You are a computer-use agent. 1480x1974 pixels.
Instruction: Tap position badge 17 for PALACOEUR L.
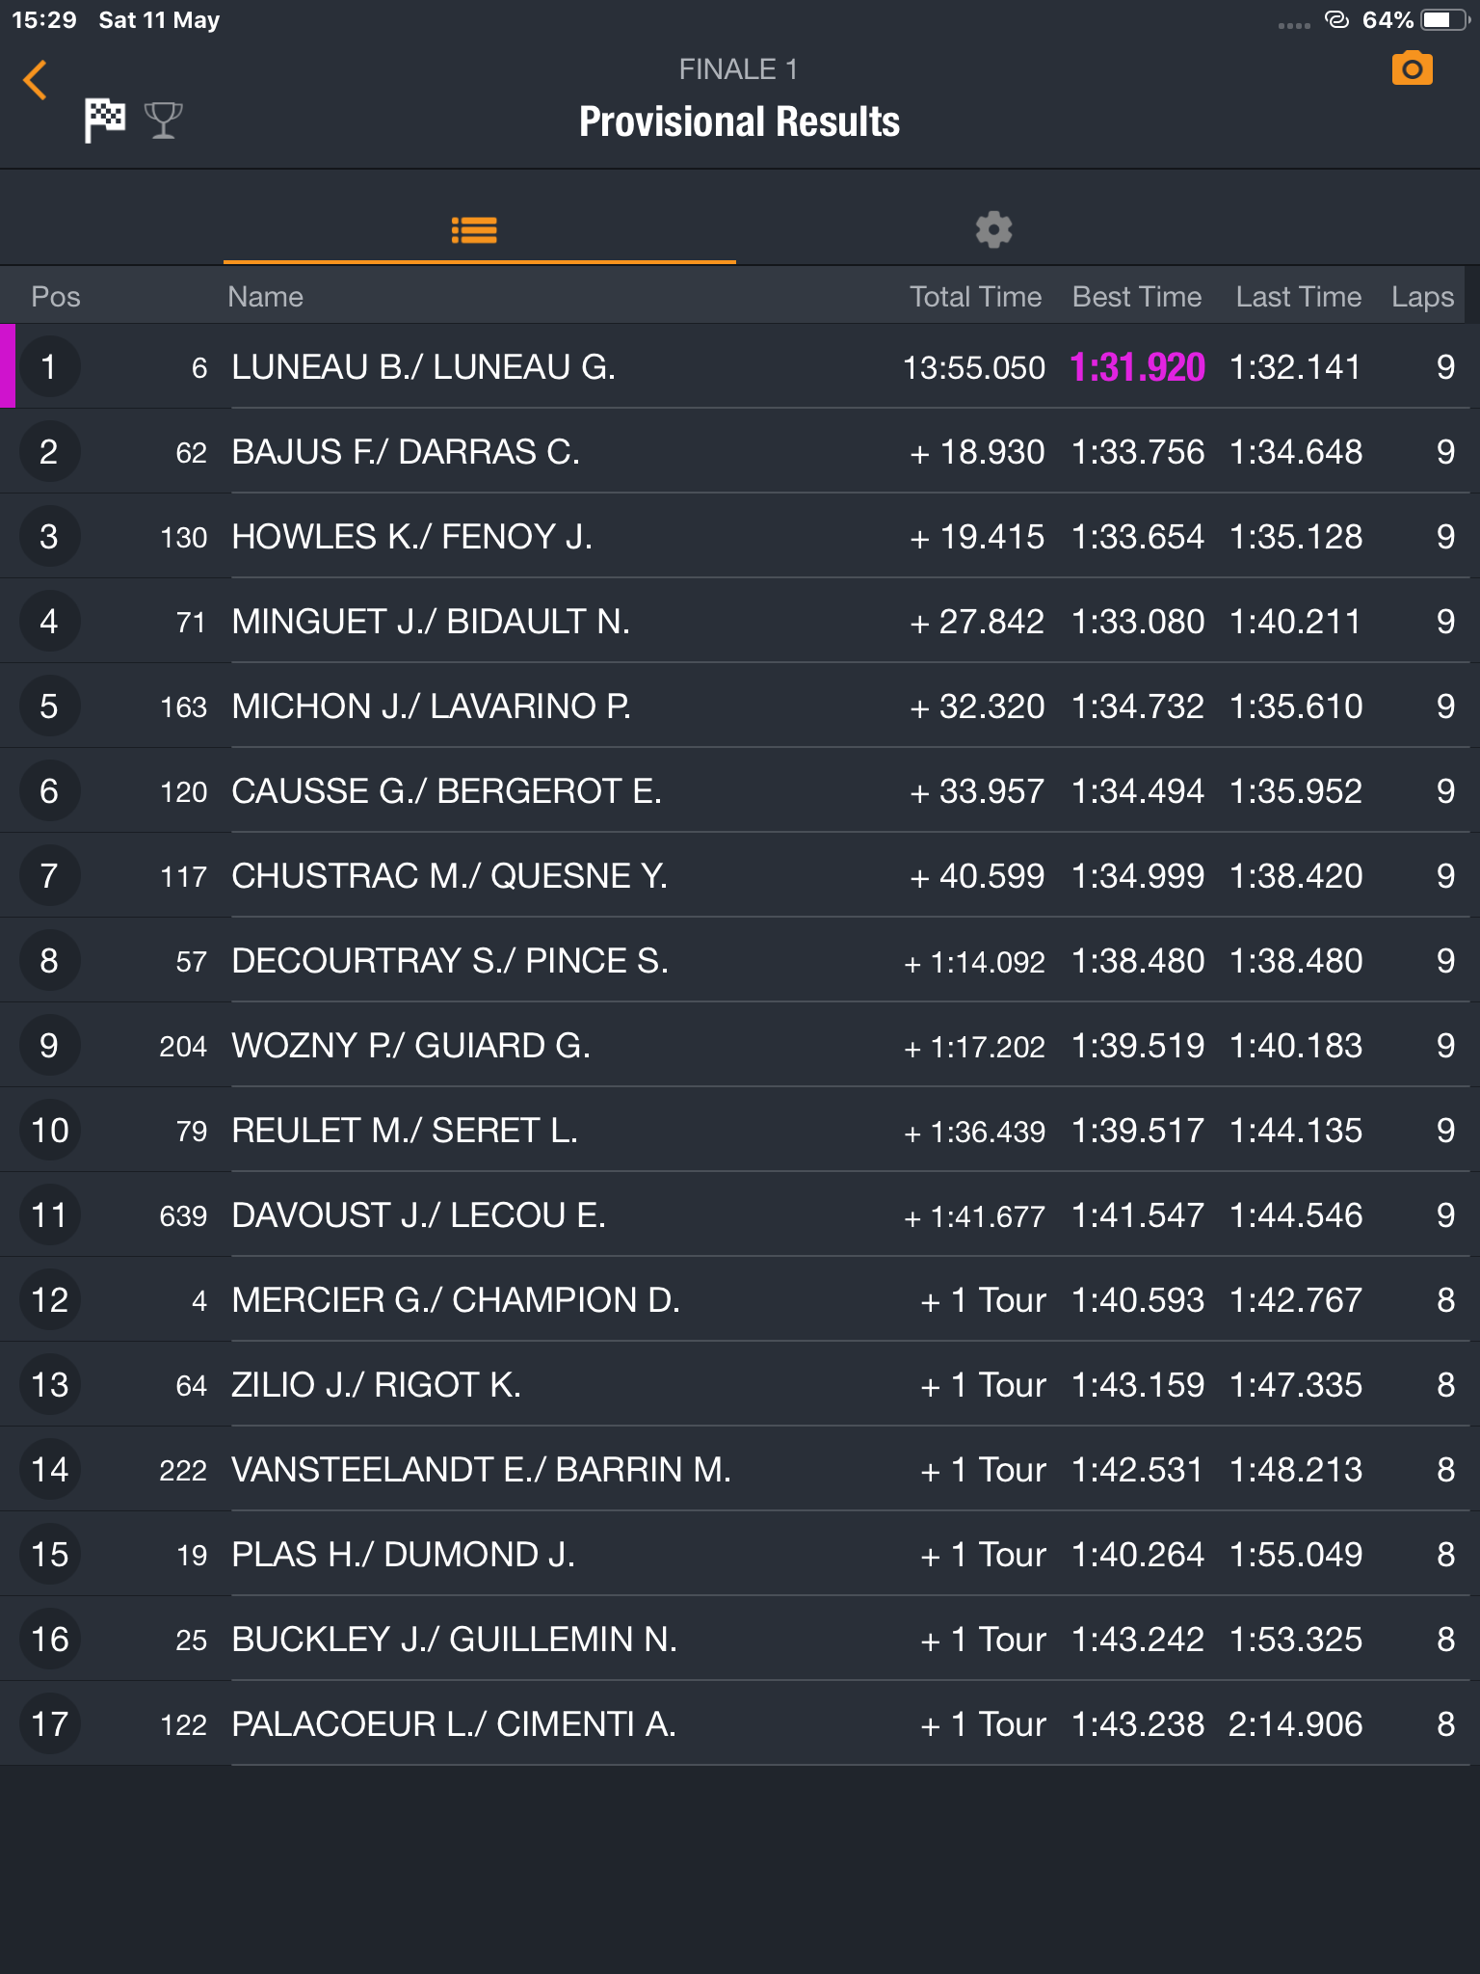(x=49, y=1724)
